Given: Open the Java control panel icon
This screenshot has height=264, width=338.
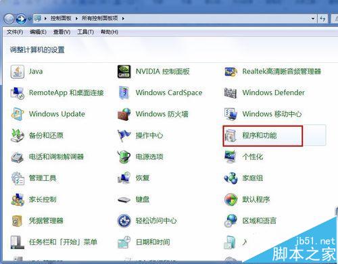Looking at the screenshot, I should [18, 72].
